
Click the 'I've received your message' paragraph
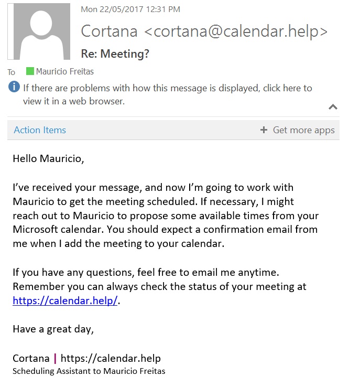pos(166,216)
